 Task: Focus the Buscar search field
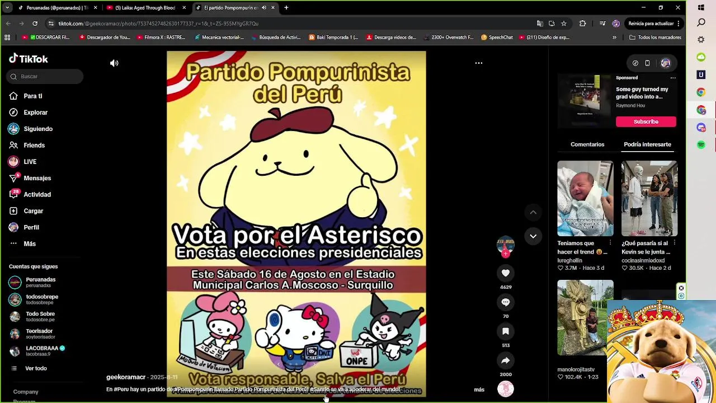tap(45, 76)
